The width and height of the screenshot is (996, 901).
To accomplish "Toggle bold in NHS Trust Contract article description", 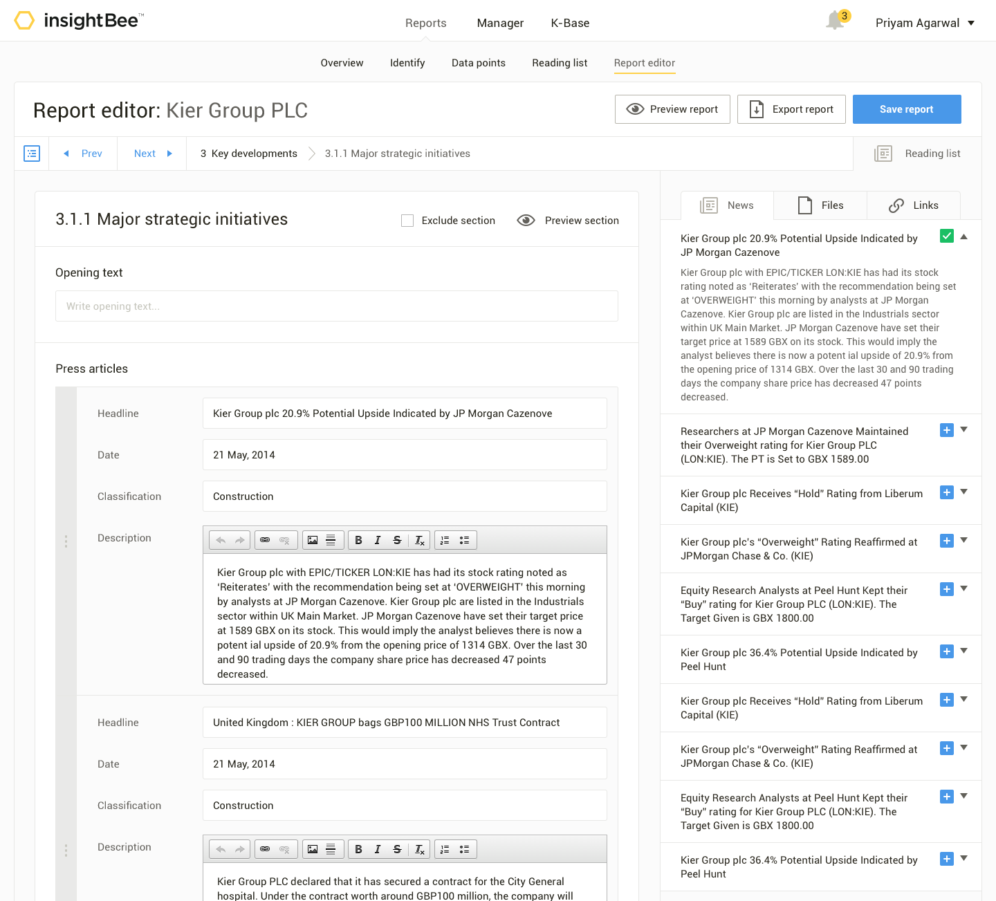I will coord(358,849).
